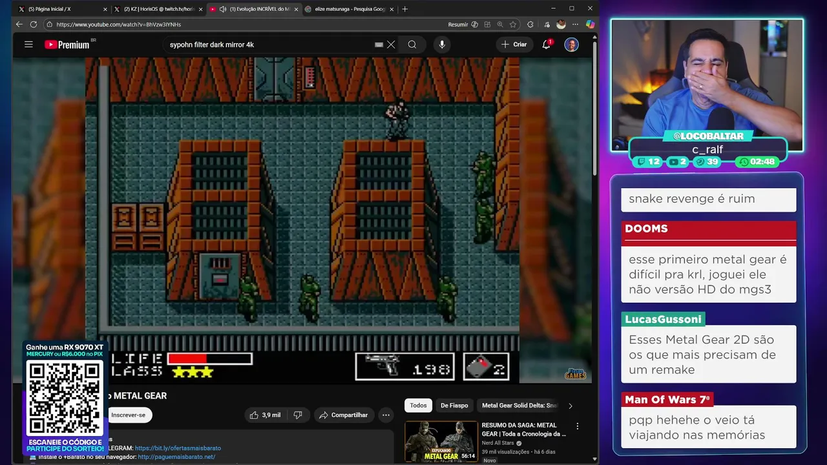The height and width of the screenshot is (465, 827).
Task: Open more actions ellipsis under the video
Action: pos(386,415)
